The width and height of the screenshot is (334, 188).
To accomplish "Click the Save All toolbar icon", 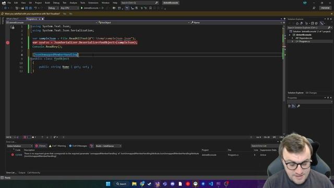I will (x=30, y=8).
